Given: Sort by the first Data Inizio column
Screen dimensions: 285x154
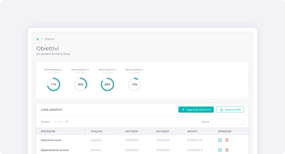Looking at the screenshot, I should point(151,131).
